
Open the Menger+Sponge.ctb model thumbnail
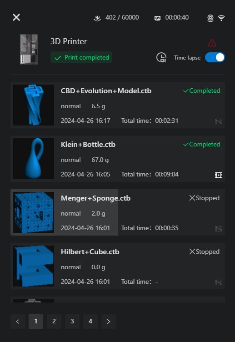pos(34,212)
